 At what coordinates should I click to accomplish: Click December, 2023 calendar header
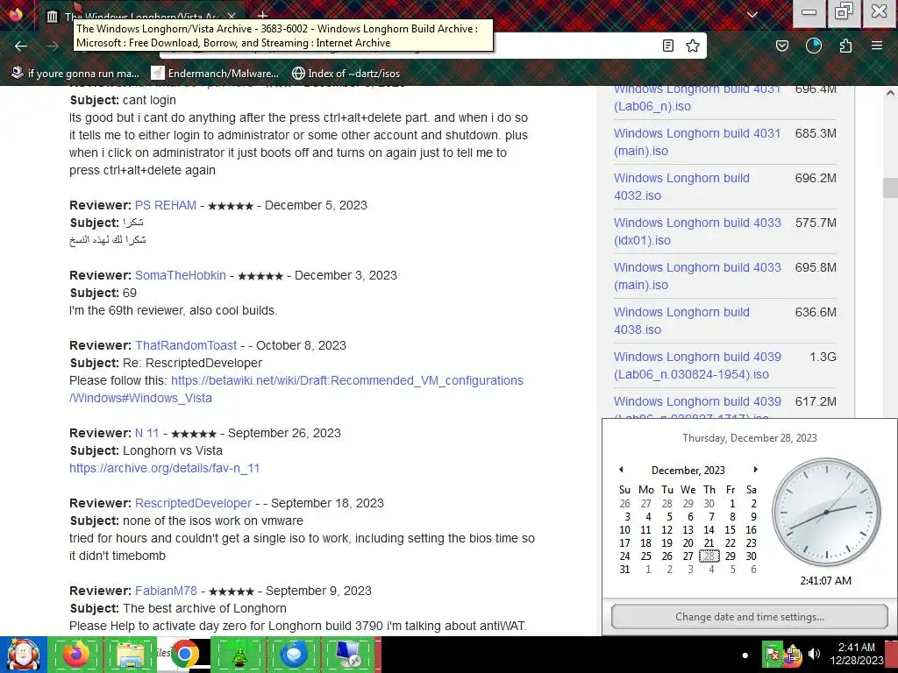(688, 470)
